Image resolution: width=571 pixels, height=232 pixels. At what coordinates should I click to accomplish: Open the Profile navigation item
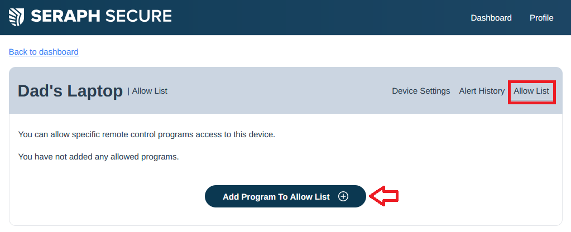[x=541, y=18]
